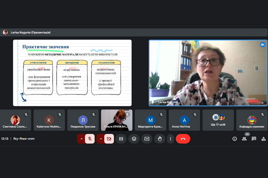
Task: Click the M avatar of Маргарита Крав...
Action: coord(150,120)
